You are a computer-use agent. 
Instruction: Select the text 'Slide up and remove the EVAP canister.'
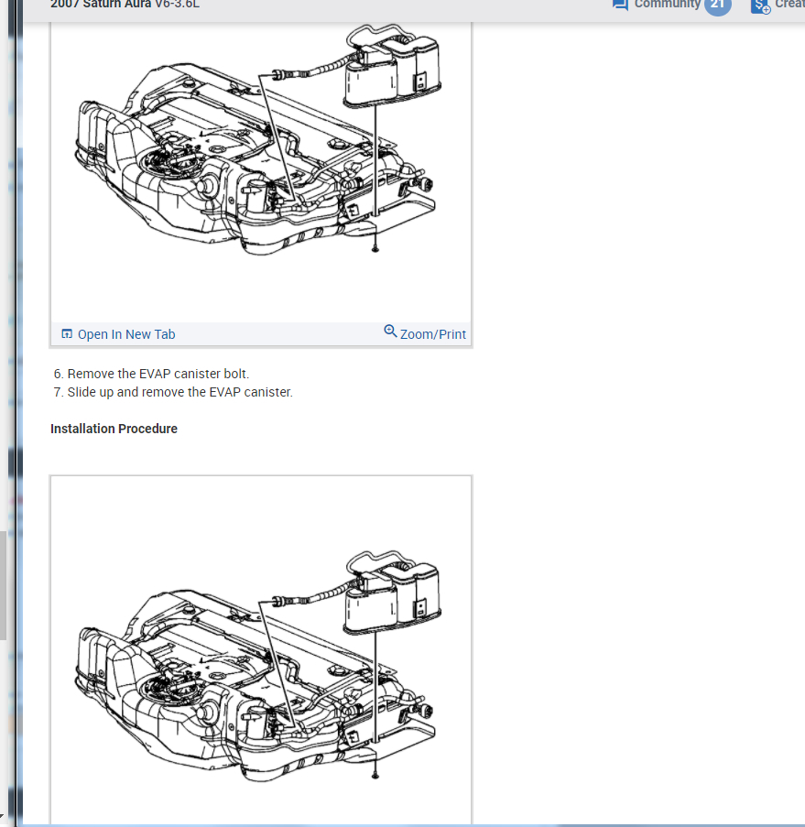click(179, 392)
